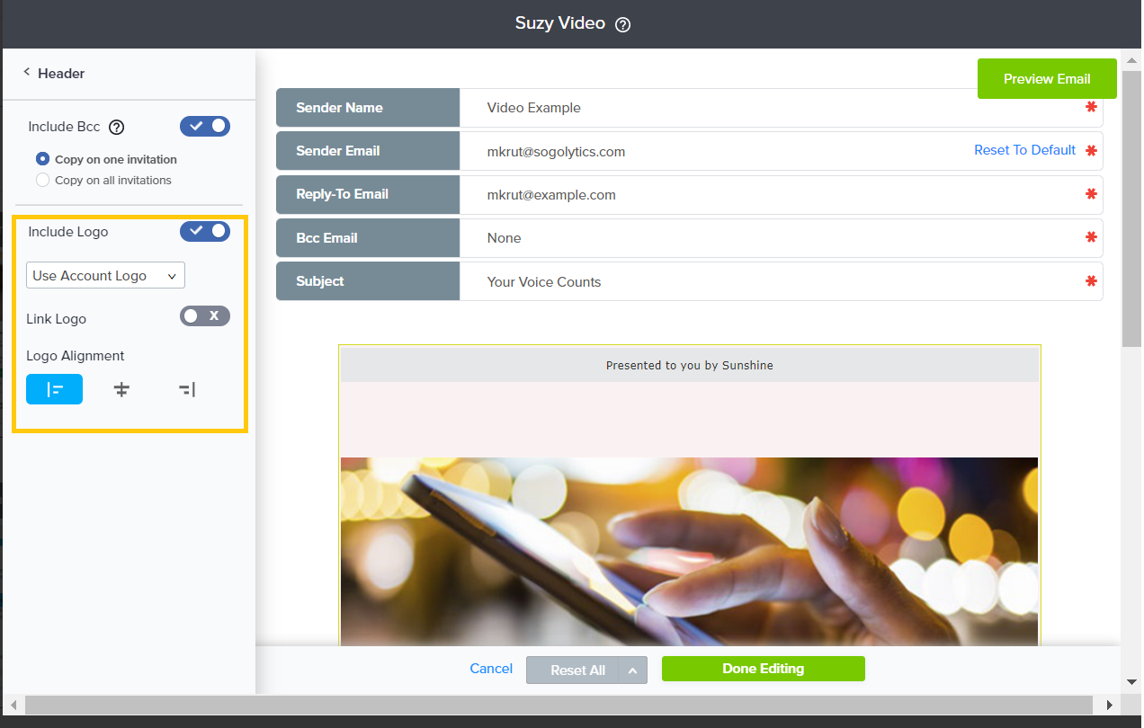Align logo to the right
The image size is (1144, 728).
tap(187, 389)
